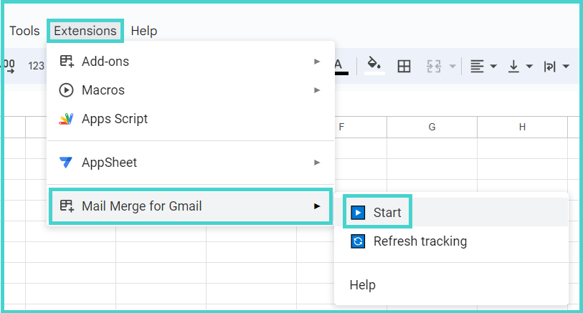Open the text wrapping dropdown arrow
583x313 pixels.
pos(566,67)
